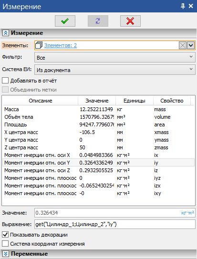Enable Система координат измерения checkbox
Image resolution: width=197 pixels, height=259 pixels.
point(5,244)
